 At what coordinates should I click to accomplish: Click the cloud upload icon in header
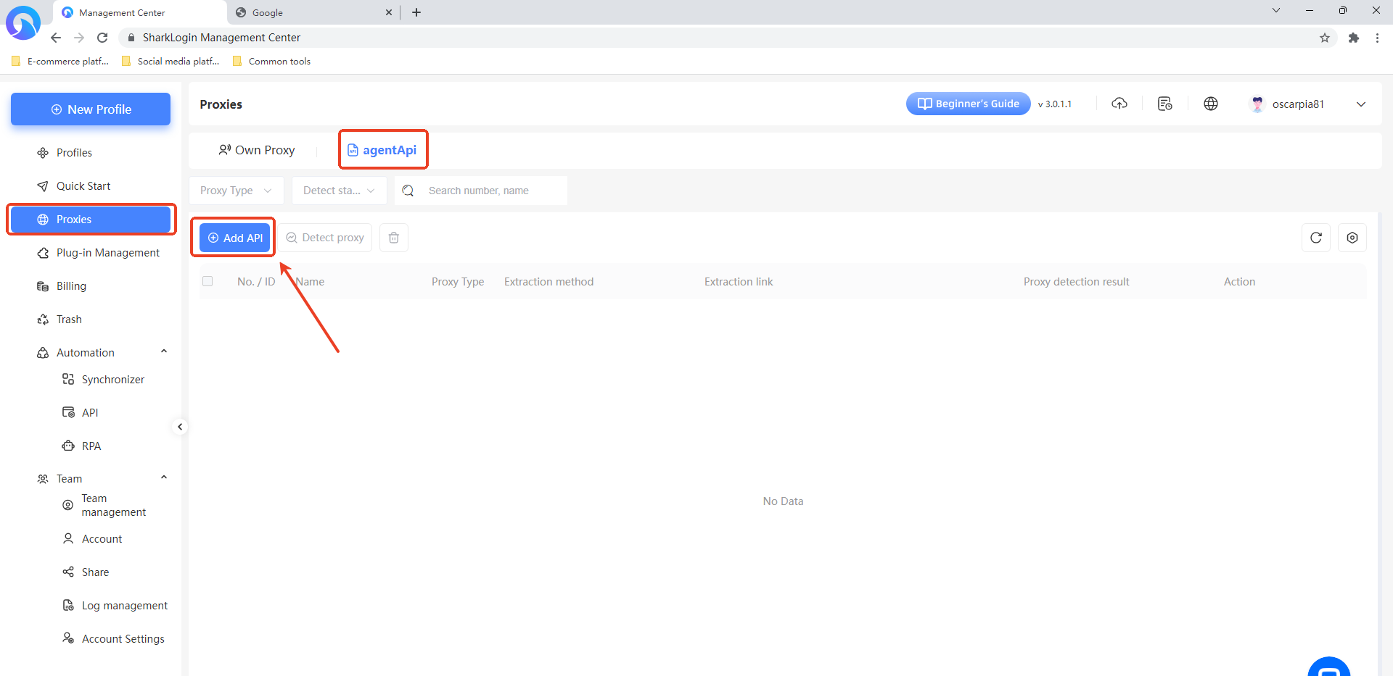point(1119,104)
